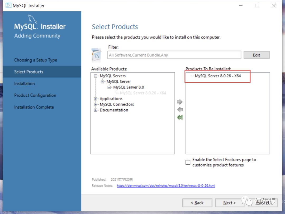
Task: Click the Edit filter button
Action: [x=256, y=55]
